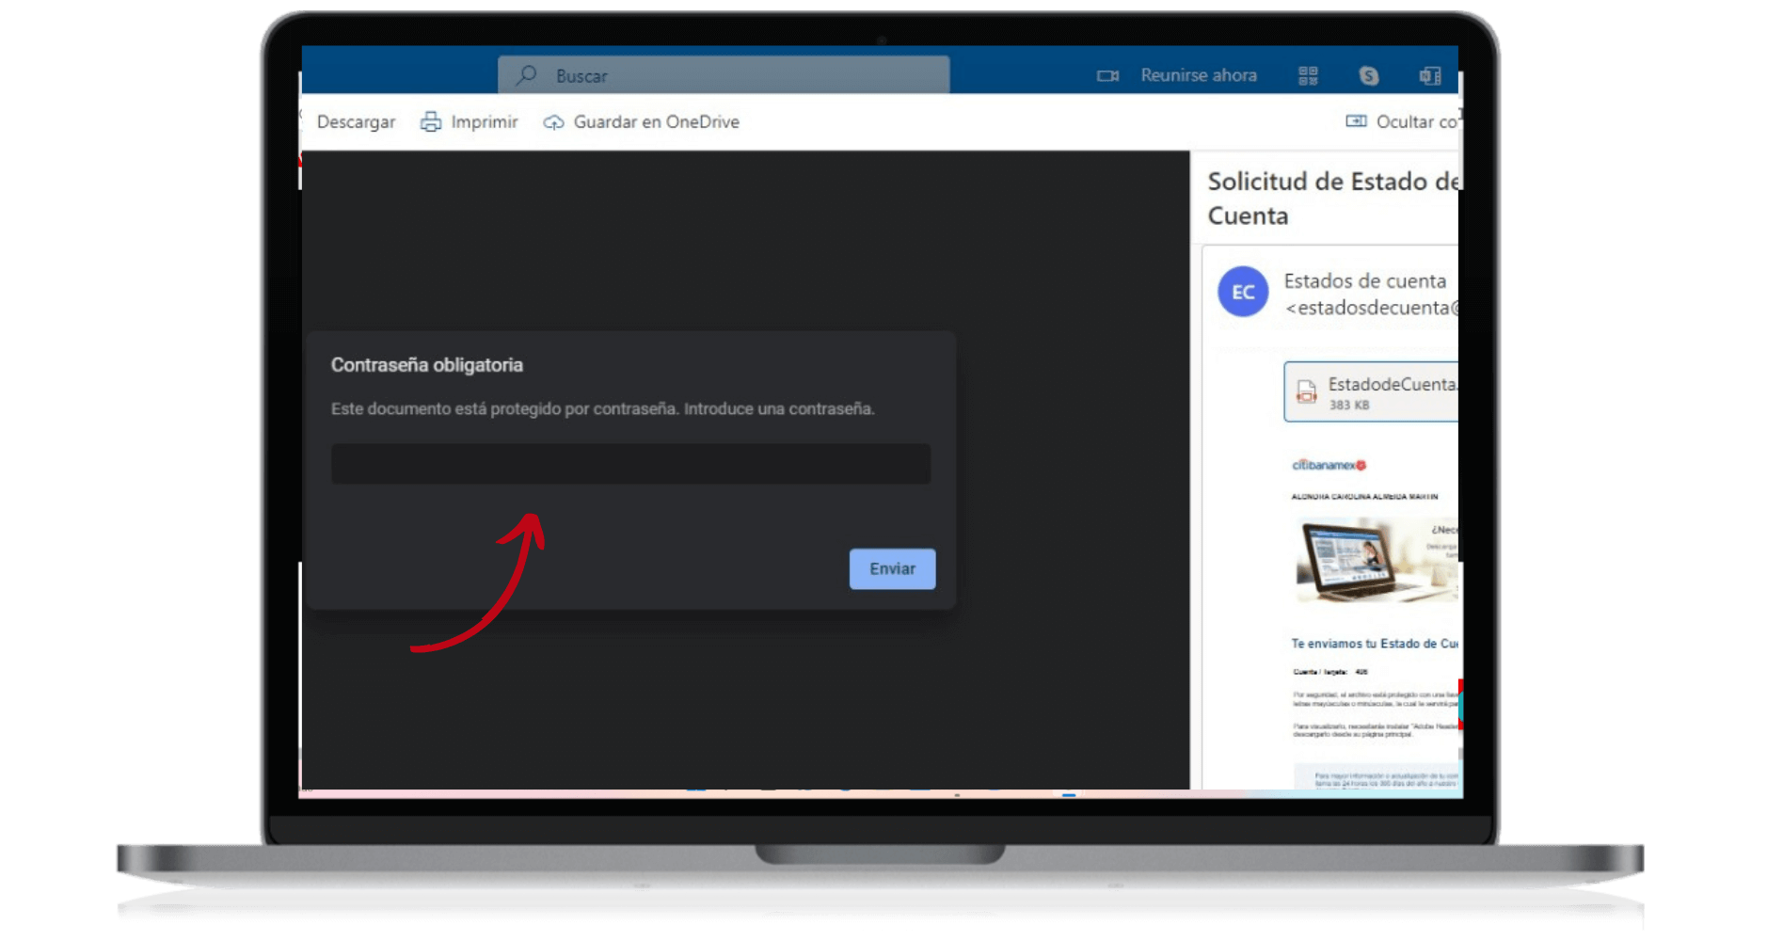
Task: Focus the password input field
Action: pos(630,464)
